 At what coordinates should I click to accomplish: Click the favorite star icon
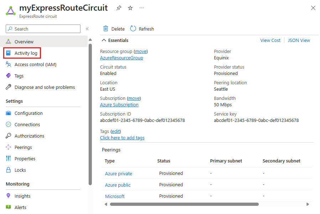(130, 8)
